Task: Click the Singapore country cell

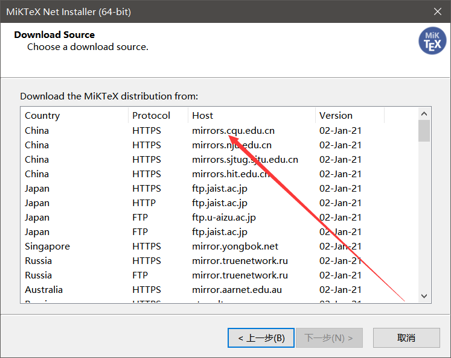Action: point(48,247)
